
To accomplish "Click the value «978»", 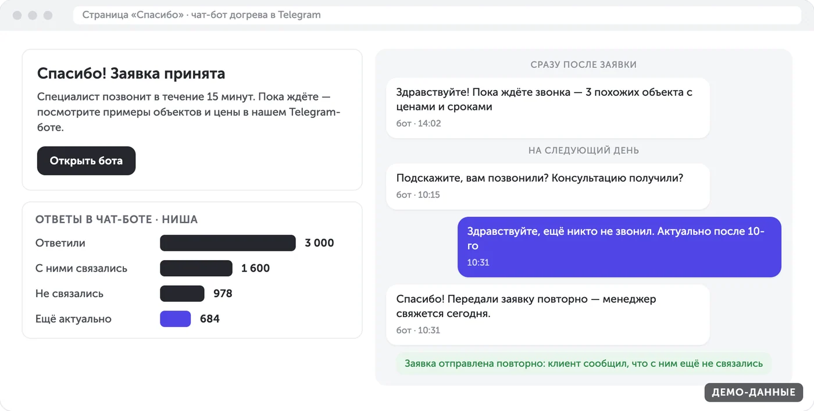I will click(x=223, y=293).
